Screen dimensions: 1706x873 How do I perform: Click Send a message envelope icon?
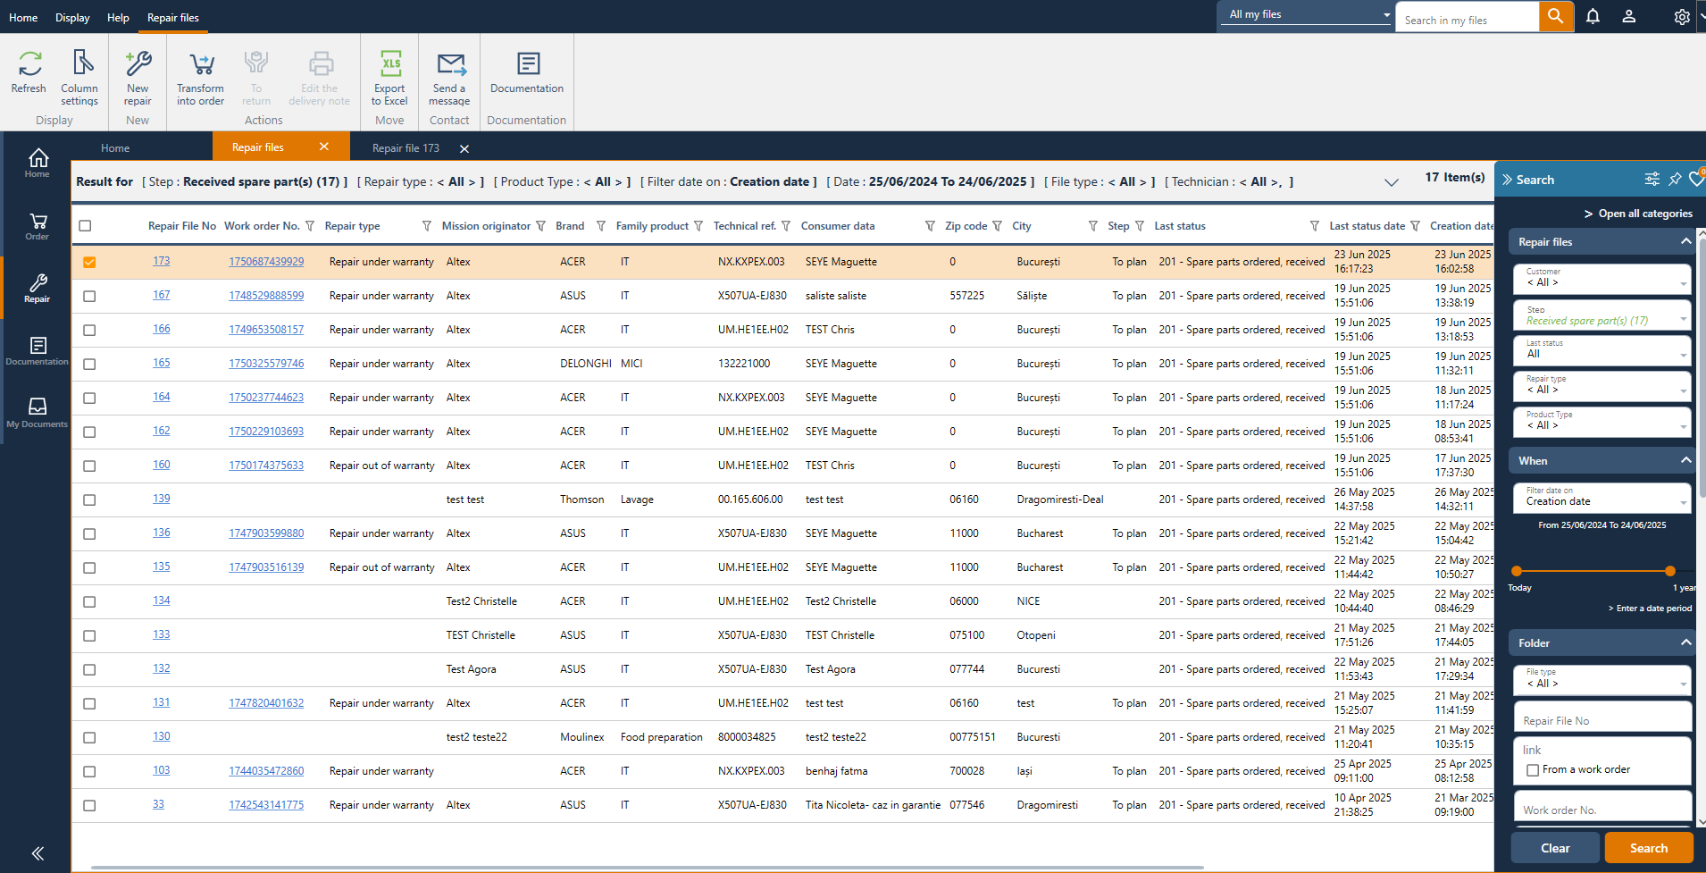[451, 63]
